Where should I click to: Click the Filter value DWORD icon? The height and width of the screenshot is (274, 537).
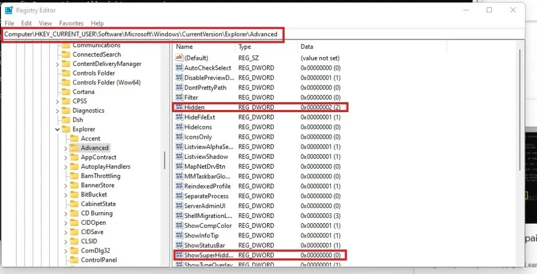pyautogui.click(x=179, y=97)
